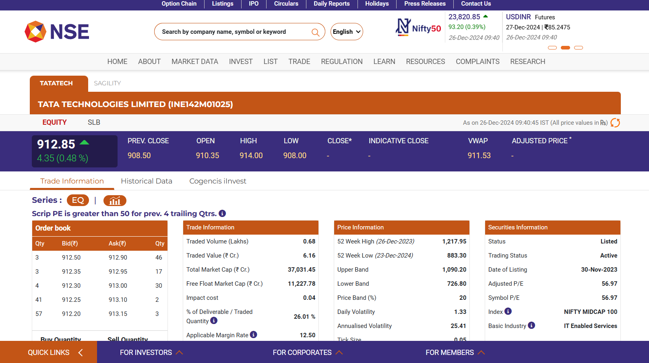Collapse the QUICK LINKS panel

(x=80, y=352)
